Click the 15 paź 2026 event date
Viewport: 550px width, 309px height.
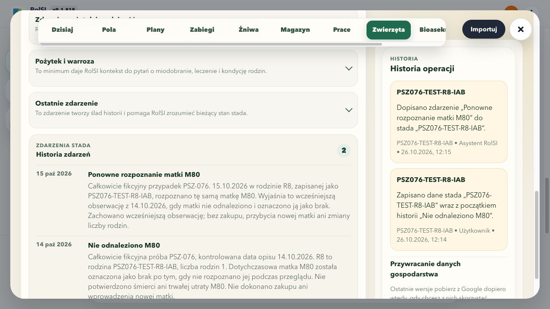[x=54, y=174]
